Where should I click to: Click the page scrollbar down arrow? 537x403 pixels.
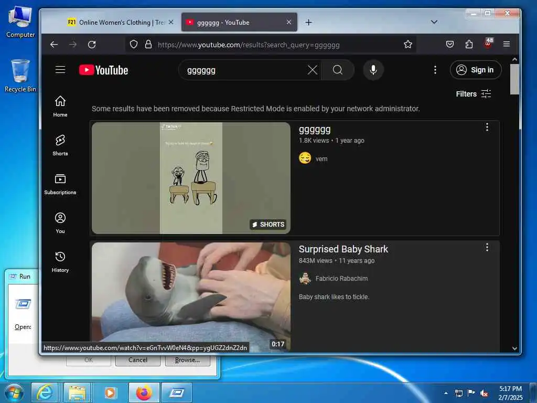[514, 348]
